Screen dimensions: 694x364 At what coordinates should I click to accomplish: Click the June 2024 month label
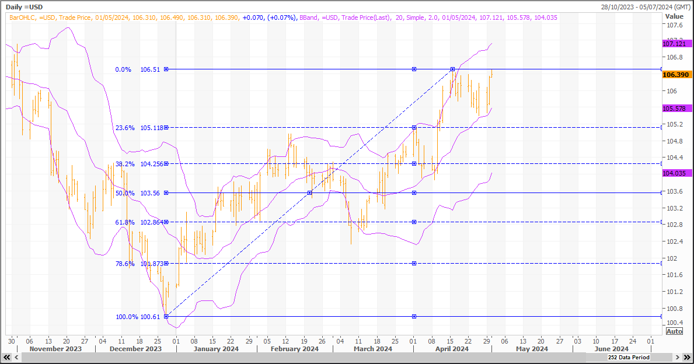click(x=611, y=349)
